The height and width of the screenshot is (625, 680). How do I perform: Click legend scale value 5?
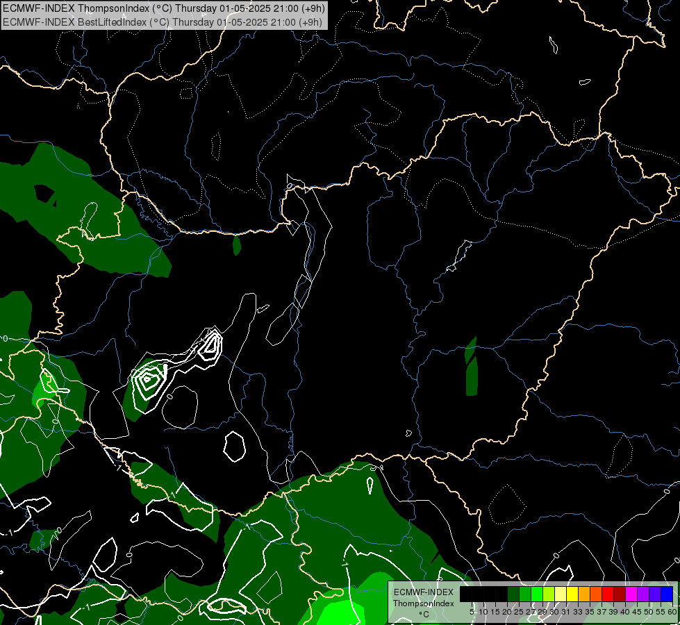click(x=472, y=612)
